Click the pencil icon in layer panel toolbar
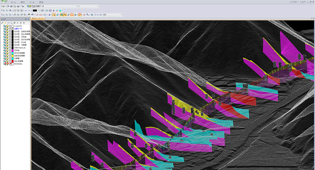This screenshot has width=315, height=170. click(x=2, y=23)
